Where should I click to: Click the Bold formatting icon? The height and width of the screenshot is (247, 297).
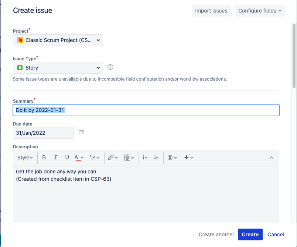coord(44,158)
